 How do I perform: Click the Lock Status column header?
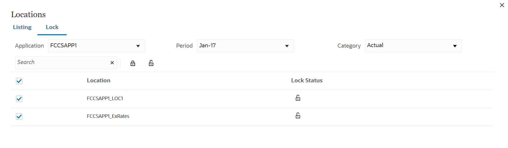pyautogui.click(x=307, y=80)
